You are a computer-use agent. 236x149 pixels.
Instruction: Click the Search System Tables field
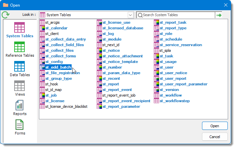point(176,15)
